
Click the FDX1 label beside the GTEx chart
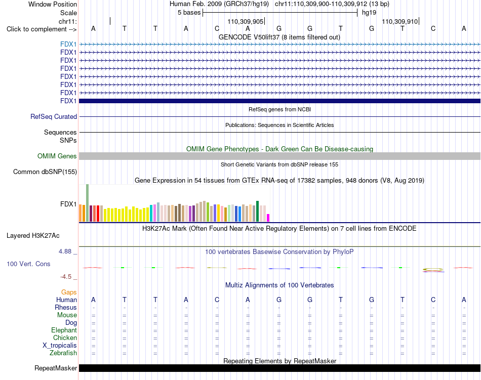pos(68,204)
